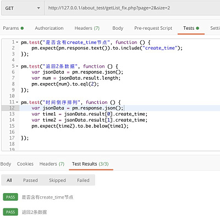Open the Authorization tab
This screenshot has height=220, width=220.
coord(49,28)
